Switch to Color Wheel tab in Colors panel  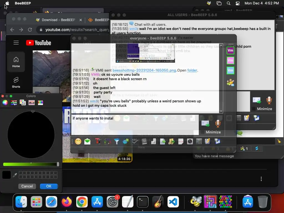(5, 103)
